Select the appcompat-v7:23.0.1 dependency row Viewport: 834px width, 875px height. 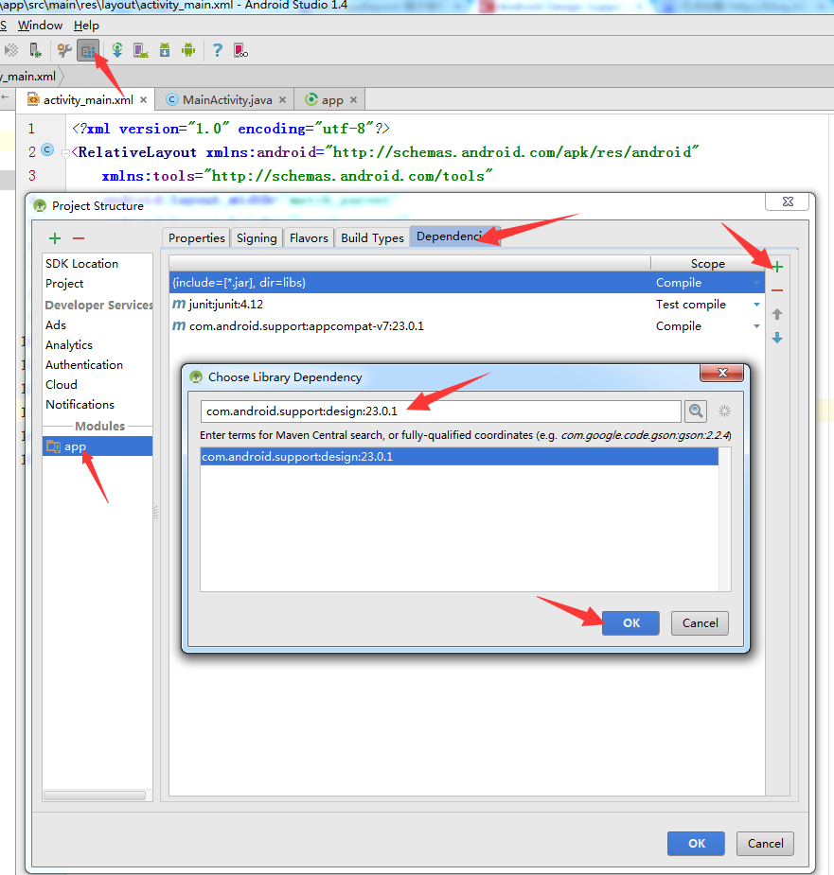click(467, 326)
